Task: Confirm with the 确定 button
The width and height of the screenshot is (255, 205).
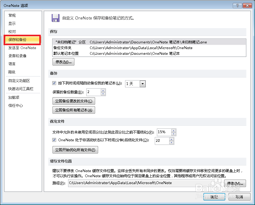Action: (x=214, y=197)
